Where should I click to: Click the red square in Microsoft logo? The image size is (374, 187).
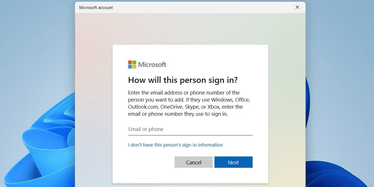click(130, 62)
